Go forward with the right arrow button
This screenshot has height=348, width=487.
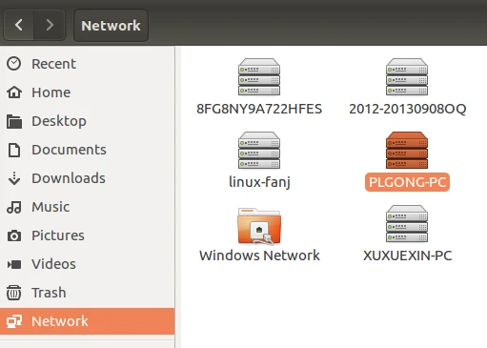[x=50, y=25]
